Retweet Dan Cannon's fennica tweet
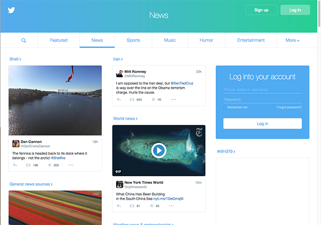Image resolution: width=321 pixels, height=225 pixels. 28,165
